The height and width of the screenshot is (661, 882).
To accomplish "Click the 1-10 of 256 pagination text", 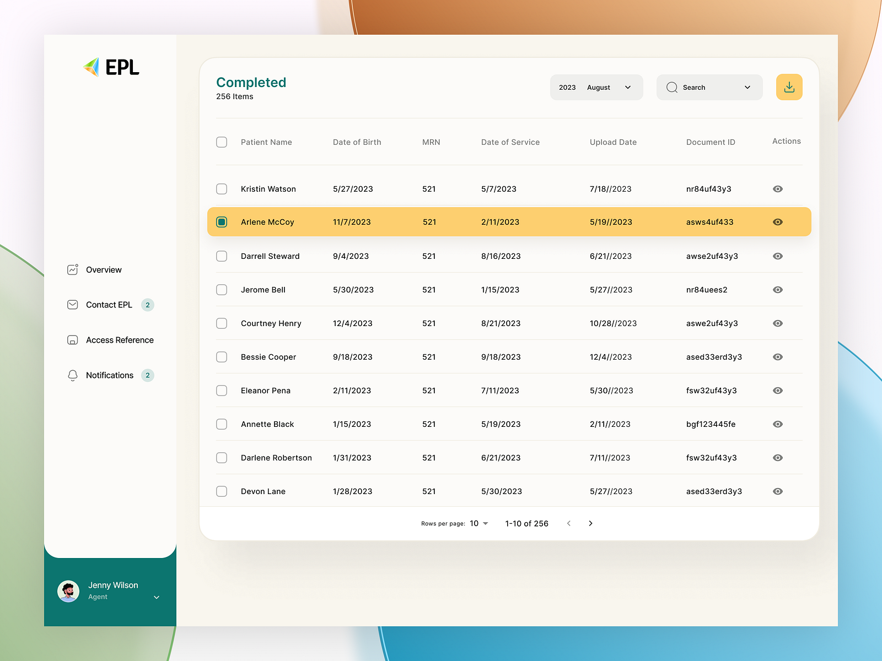I will (x=527, y=523).
